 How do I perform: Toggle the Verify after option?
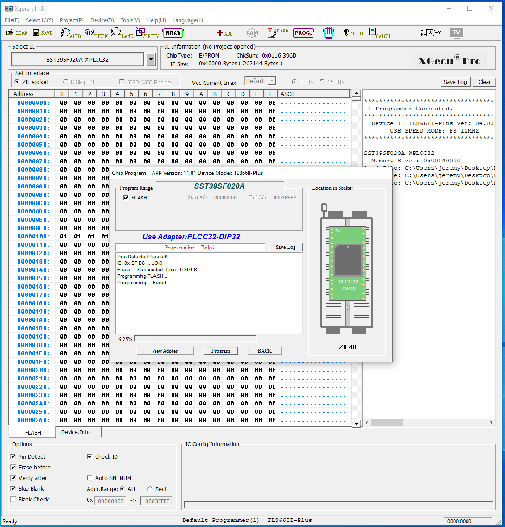coord(13,478)
